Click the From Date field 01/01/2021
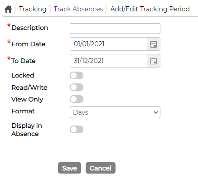Screen dimensions: 198x179 108,44
